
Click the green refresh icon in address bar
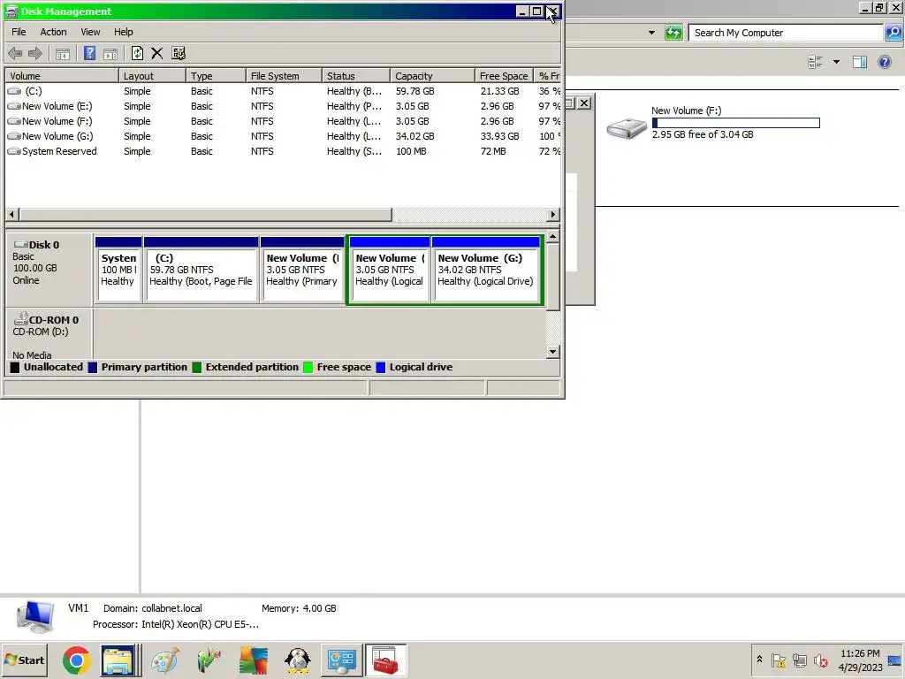click(673, 33)
